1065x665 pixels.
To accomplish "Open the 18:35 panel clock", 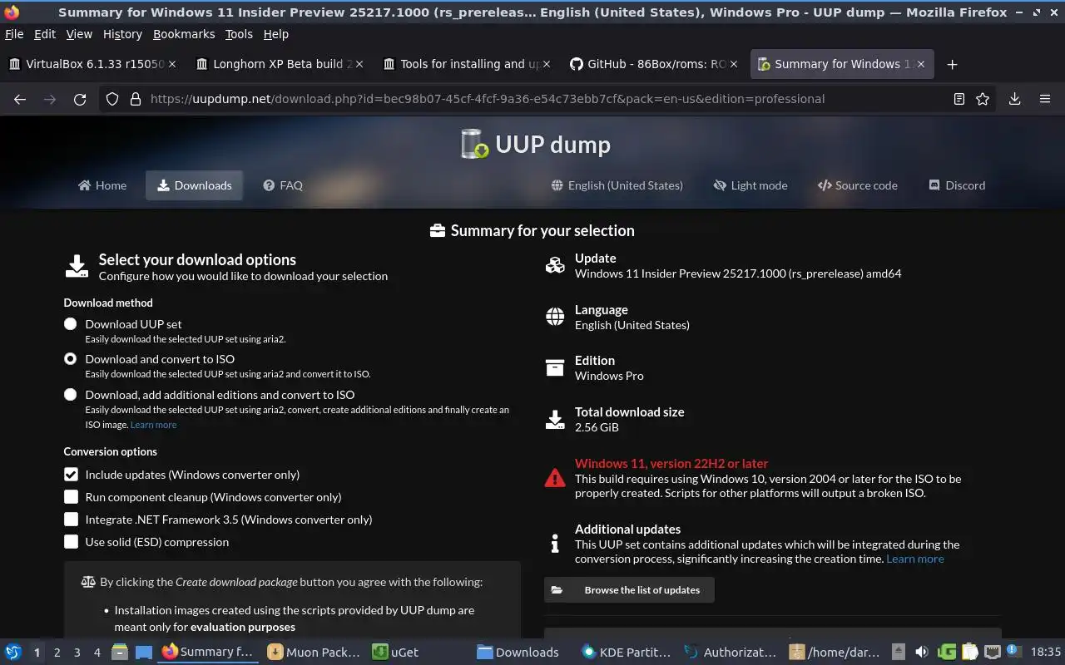I will coord(1045,652).
